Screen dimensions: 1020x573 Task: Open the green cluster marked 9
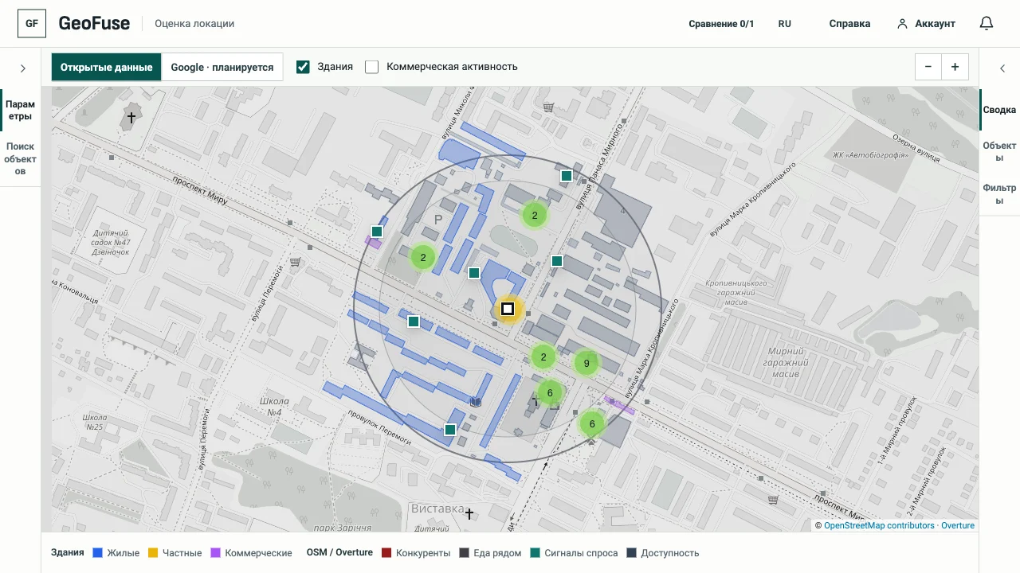586,364
